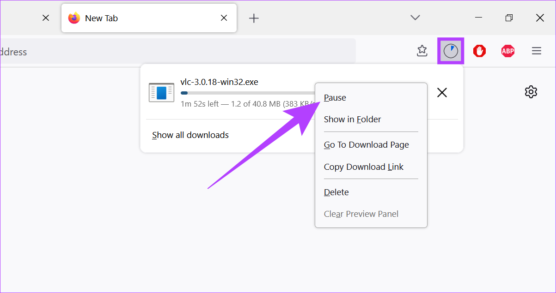This screenshot has height=293, width=556.
Task: Open the Firefox hamburger application menu
Action: [536, 51]
